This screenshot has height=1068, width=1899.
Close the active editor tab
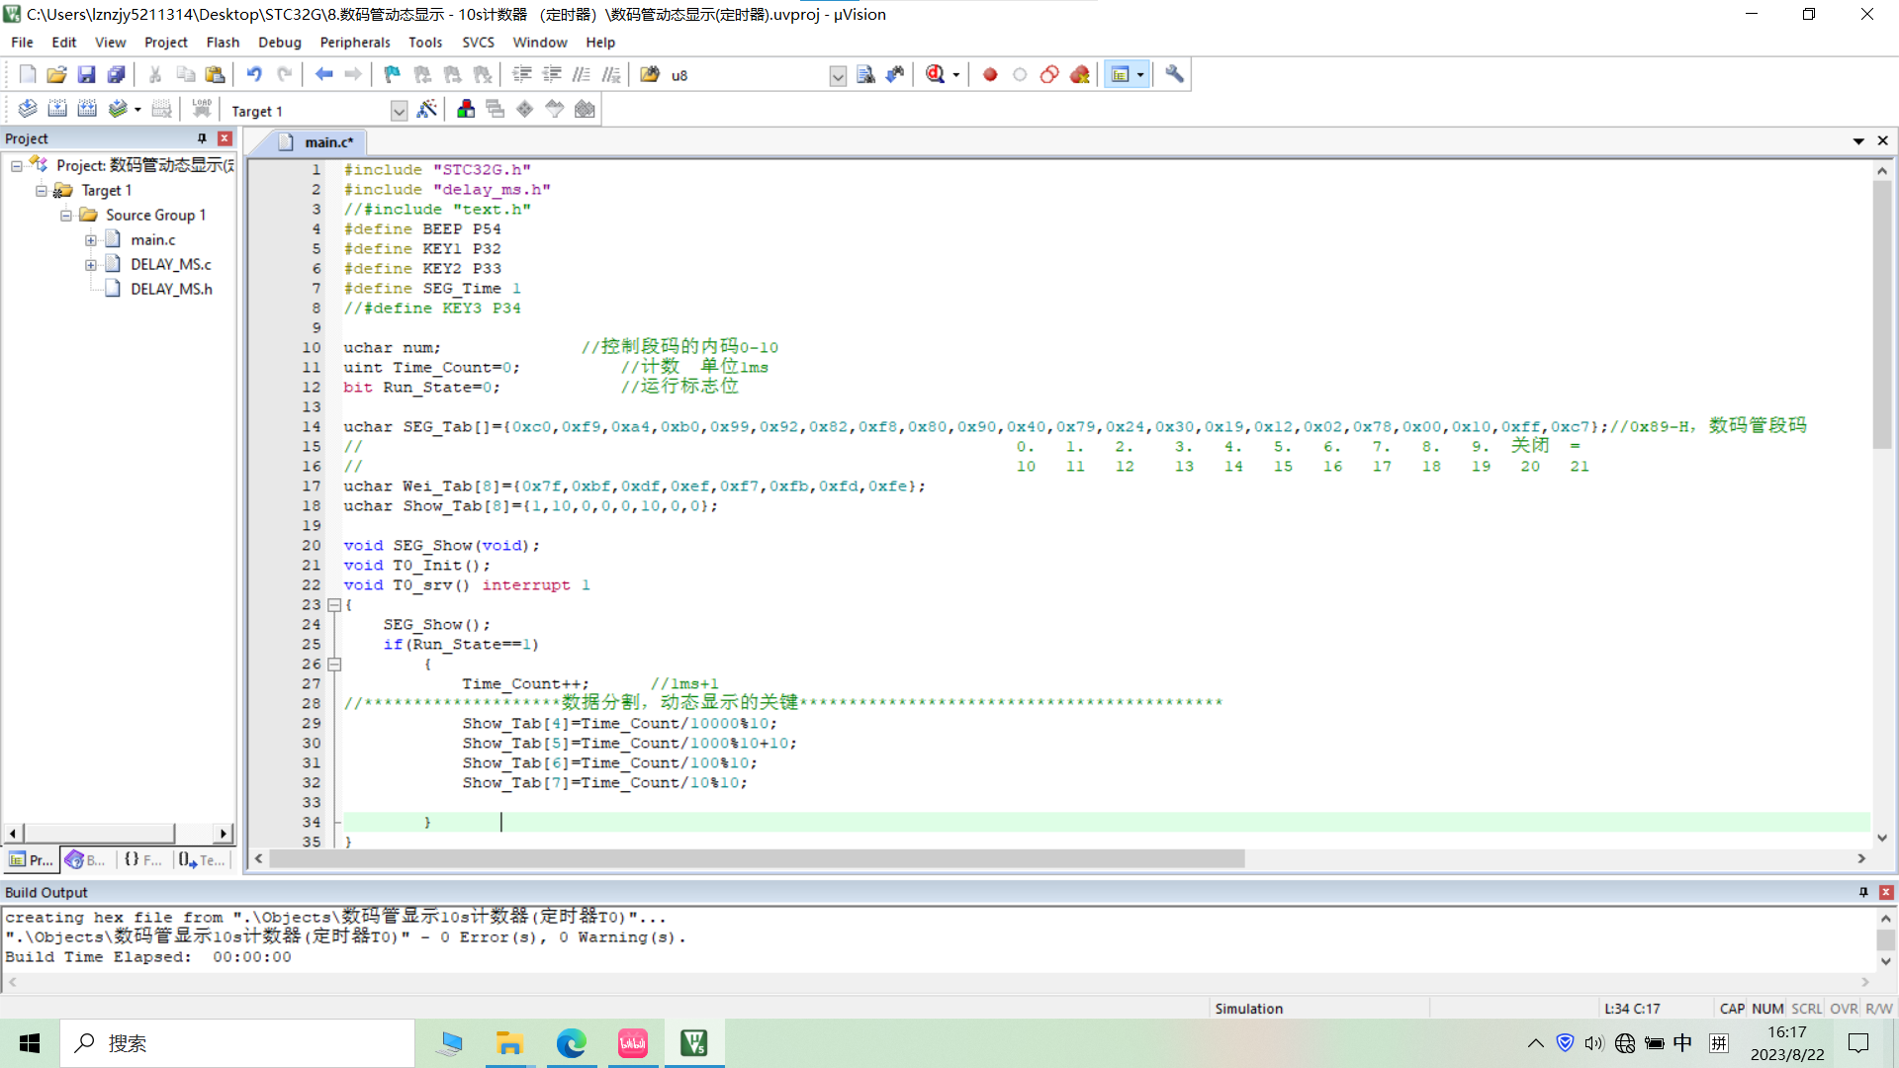point(1883,141)
